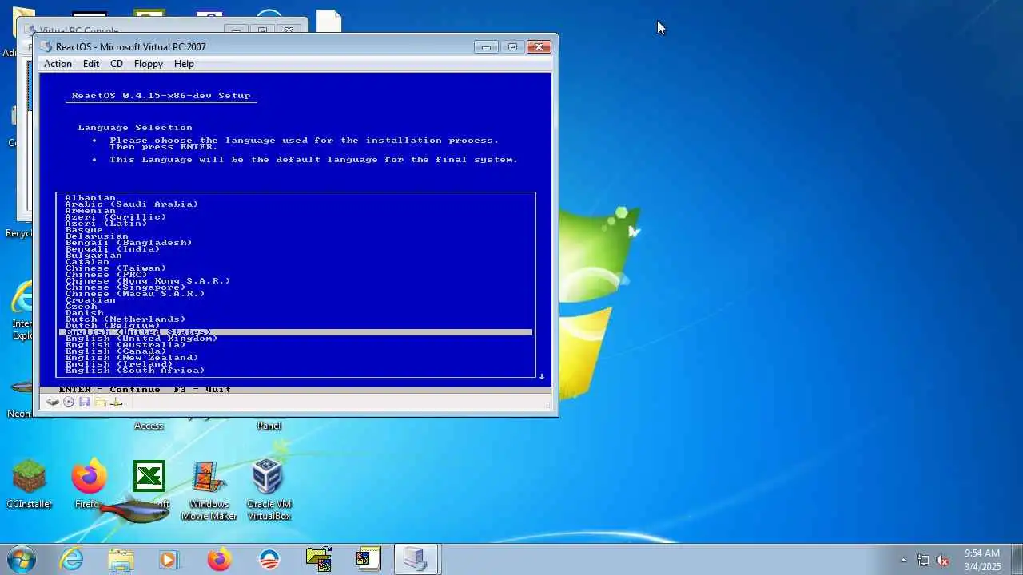Select English (Canada) in language list

click(x=116, y=351)
